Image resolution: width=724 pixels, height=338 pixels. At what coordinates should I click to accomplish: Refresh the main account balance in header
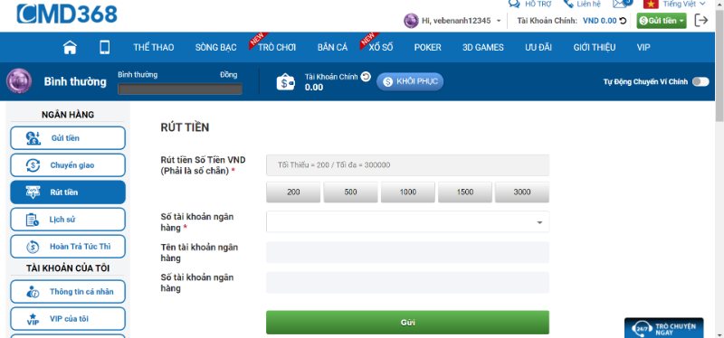pos(623,21)
